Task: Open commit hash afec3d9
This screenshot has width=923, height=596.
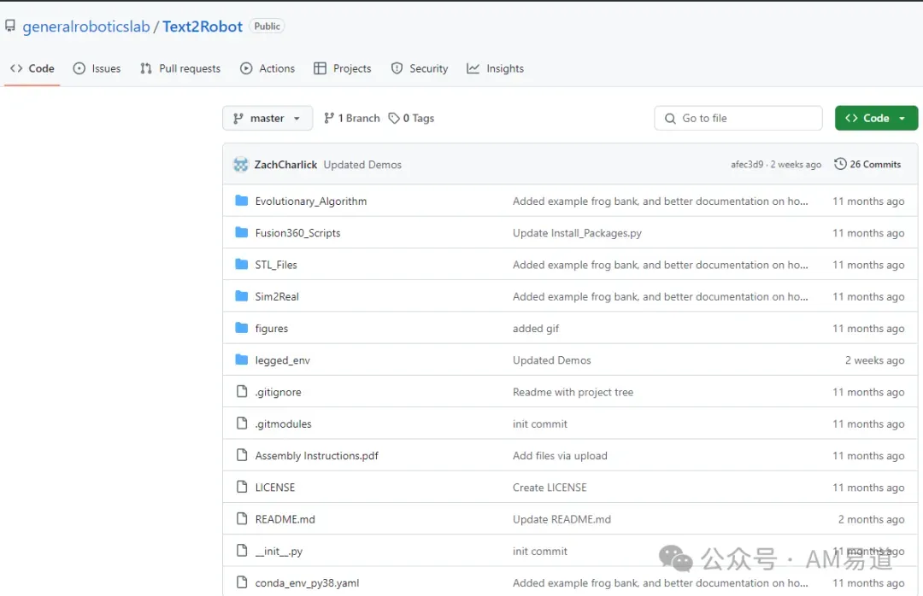Action: [747, 165]
